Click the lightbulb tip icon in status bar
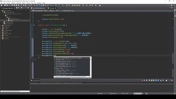The image size is (176, 99). pyautogui.click(x=175, y=94)
